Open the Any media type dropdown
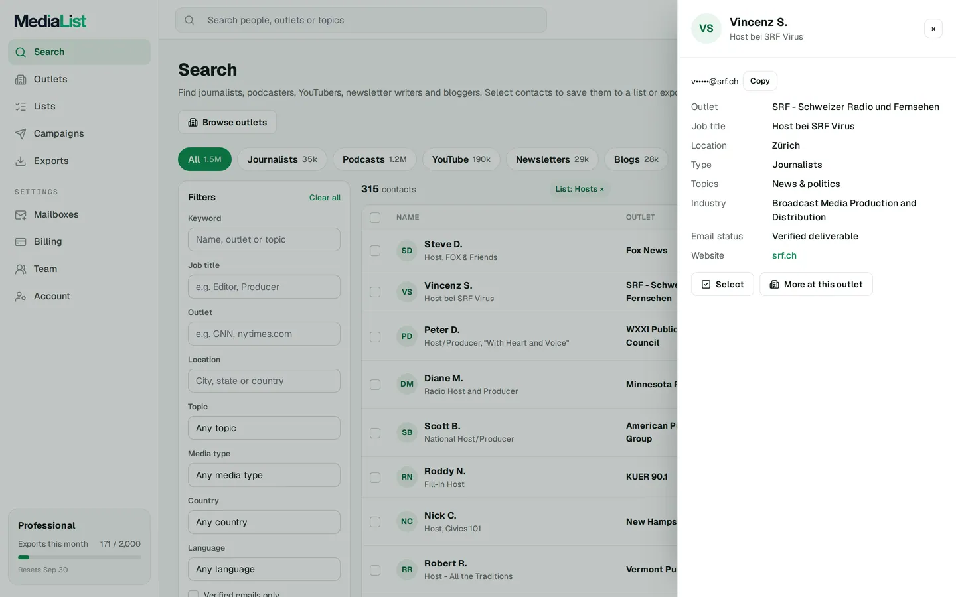 [x=264, y=475]
